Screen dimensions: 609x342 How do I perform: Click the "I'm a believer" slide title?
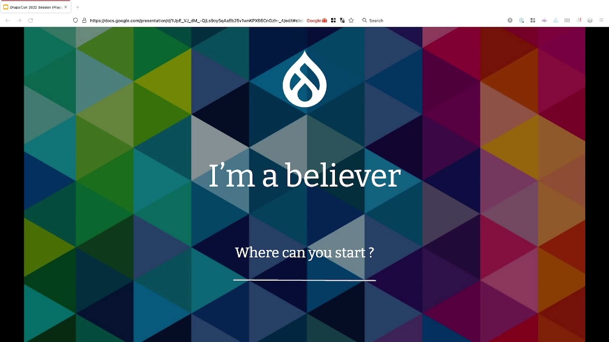click(304, 175)
